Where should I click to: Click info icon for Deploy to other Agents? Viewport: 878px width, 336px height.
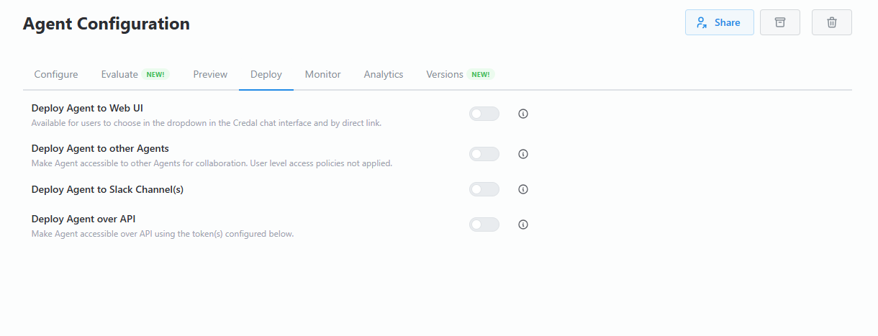pyautogui.click(x=523, y=154)
